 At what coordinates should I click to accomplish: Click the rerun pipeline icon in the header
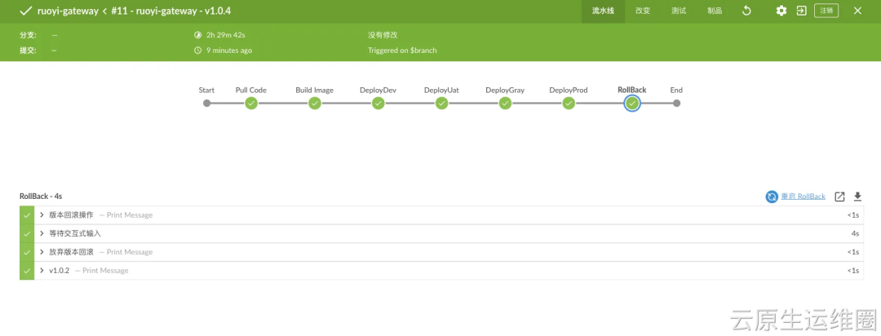point(746,11)
